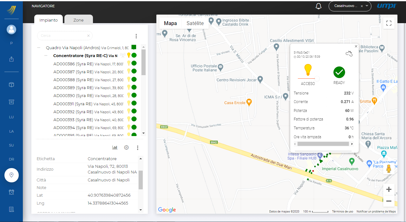Click the green status dot of AD000391
The height and width of the screenshot is (222, 406).
click(134, 103)
